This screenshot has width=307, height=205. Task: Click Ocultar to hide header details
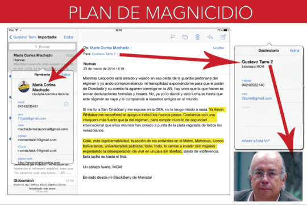tap(218, 48)
